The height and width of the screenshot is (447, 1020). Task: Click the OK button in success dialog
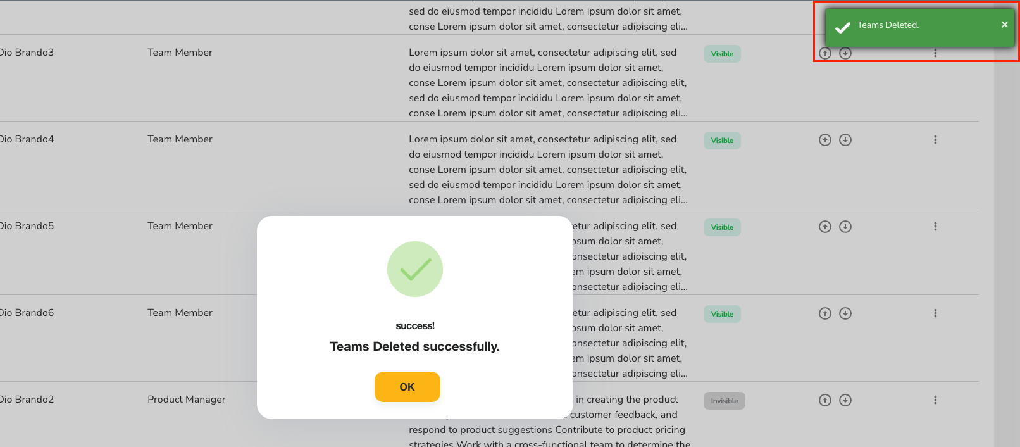[x=407, y=387]
